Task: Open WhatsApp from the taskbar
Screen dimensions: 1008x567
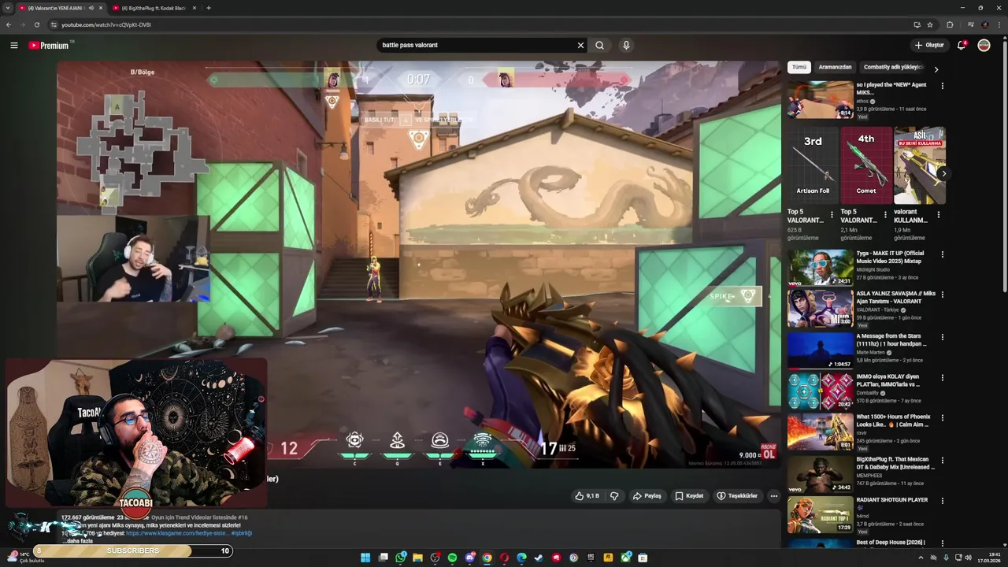Action: point(400,558)
